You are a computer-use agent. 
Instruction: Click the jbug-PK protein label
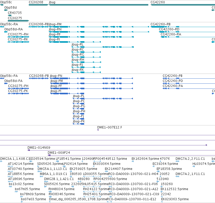79,121
